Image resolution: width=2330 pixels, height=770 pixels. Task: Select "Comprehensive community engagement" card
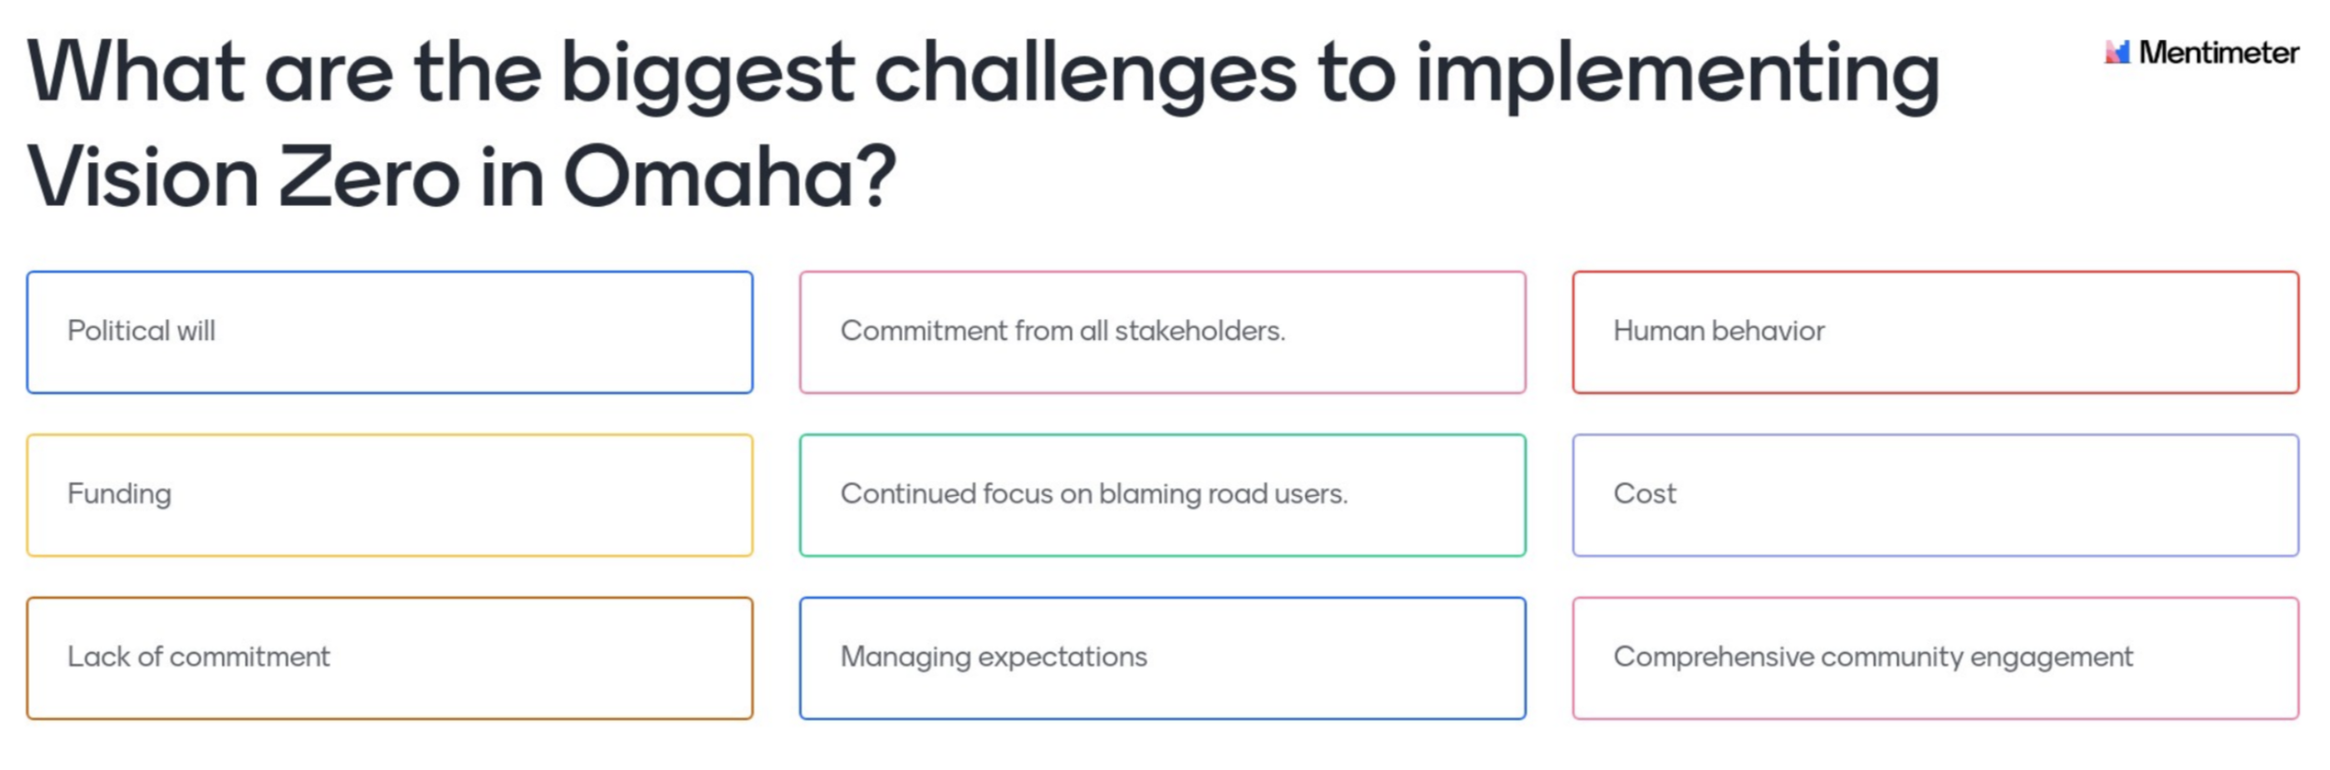coord(1936,658)
